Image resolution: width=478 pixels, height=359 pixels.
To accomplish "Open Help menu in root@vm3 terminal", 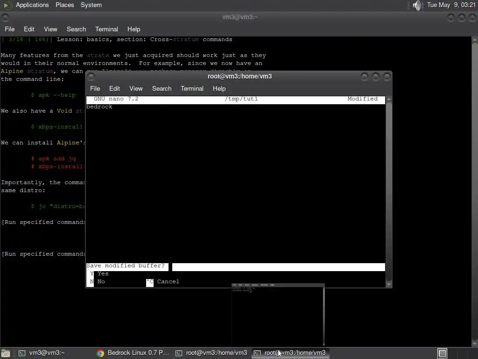I will 219,88.
